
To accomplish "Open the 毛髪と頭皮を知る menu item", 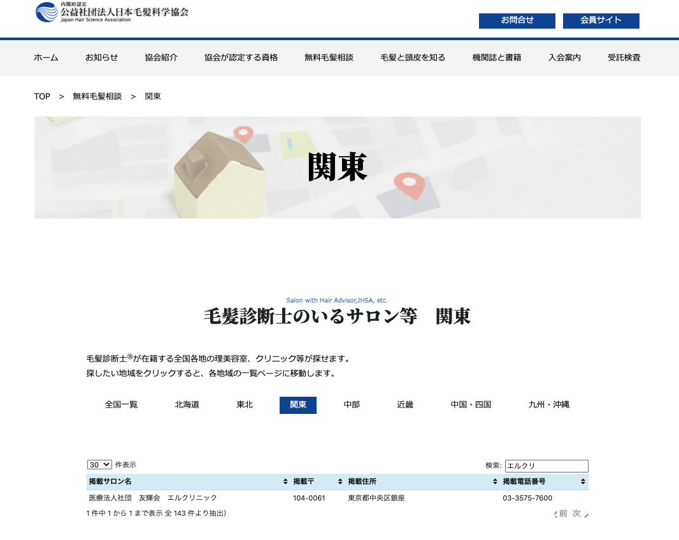I will [x=413, y=57].
